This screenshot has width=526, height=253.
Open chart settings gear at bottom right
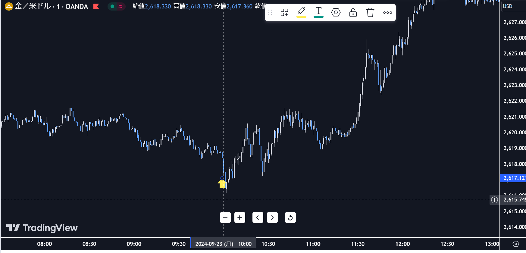click(x=516, y=244)
